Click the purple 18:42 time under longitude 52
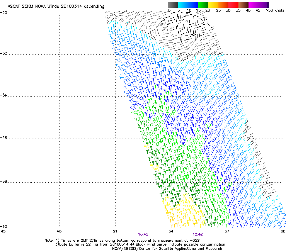Viewport: 286px width, 251px height. [x=143, y=234]
